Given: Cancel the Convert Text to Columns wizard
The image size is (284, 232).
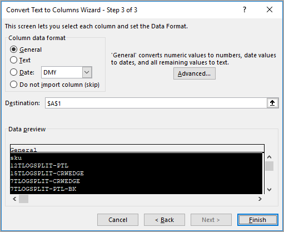Looking at the screenshot, I should coord(118,220).
